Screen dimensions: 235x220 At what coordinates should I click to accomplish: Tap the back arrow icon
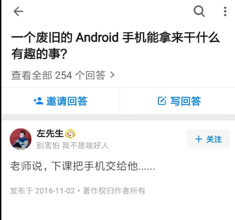18,11
